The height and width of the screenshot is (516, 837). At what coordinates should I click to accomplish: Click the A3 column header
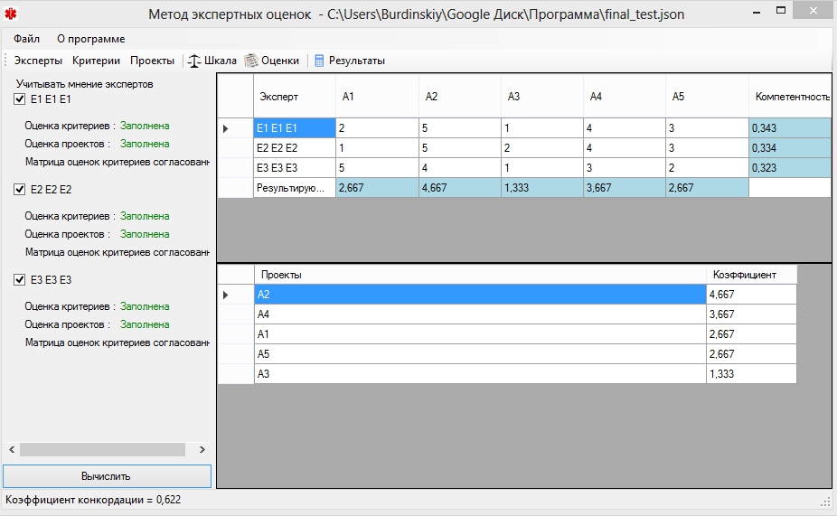click(541, 97)
